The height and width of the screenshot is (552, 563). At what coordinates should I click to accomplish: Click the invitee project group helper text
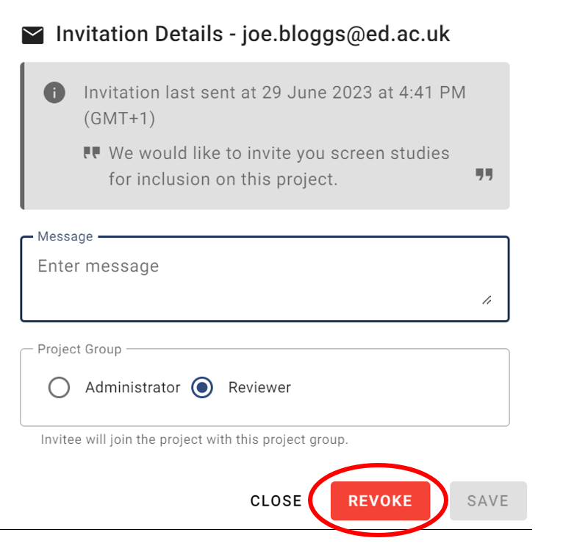194,440
